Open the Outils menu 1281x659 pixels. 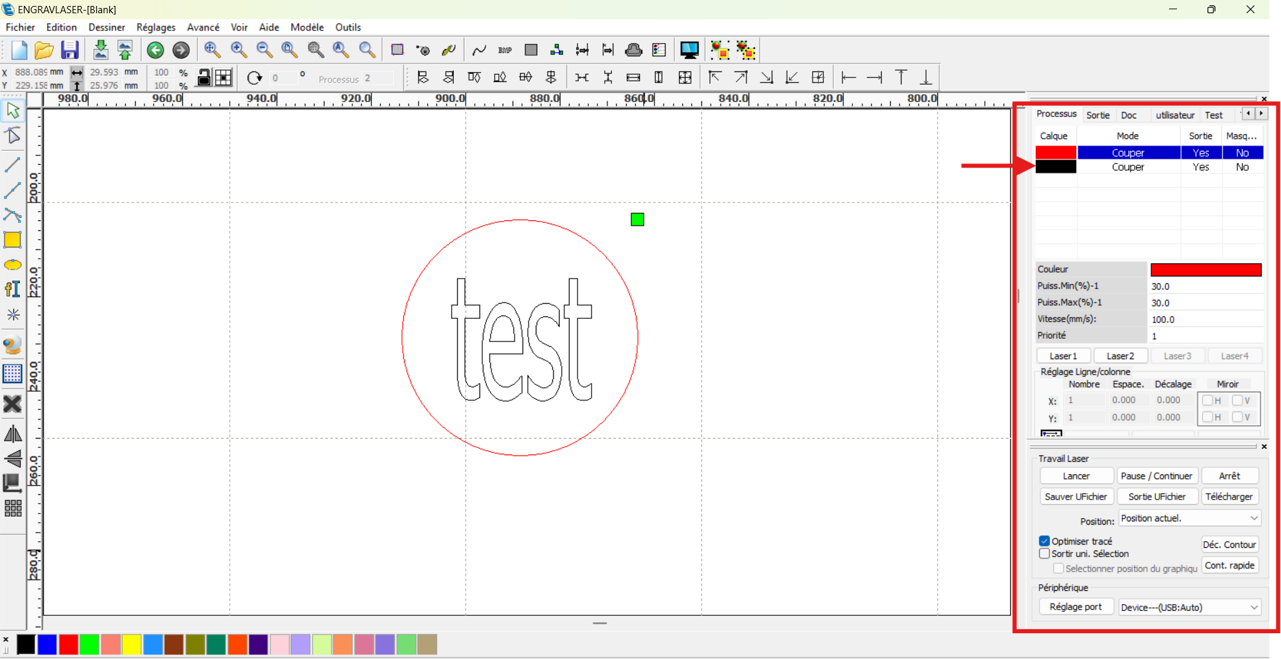[348, 27]
